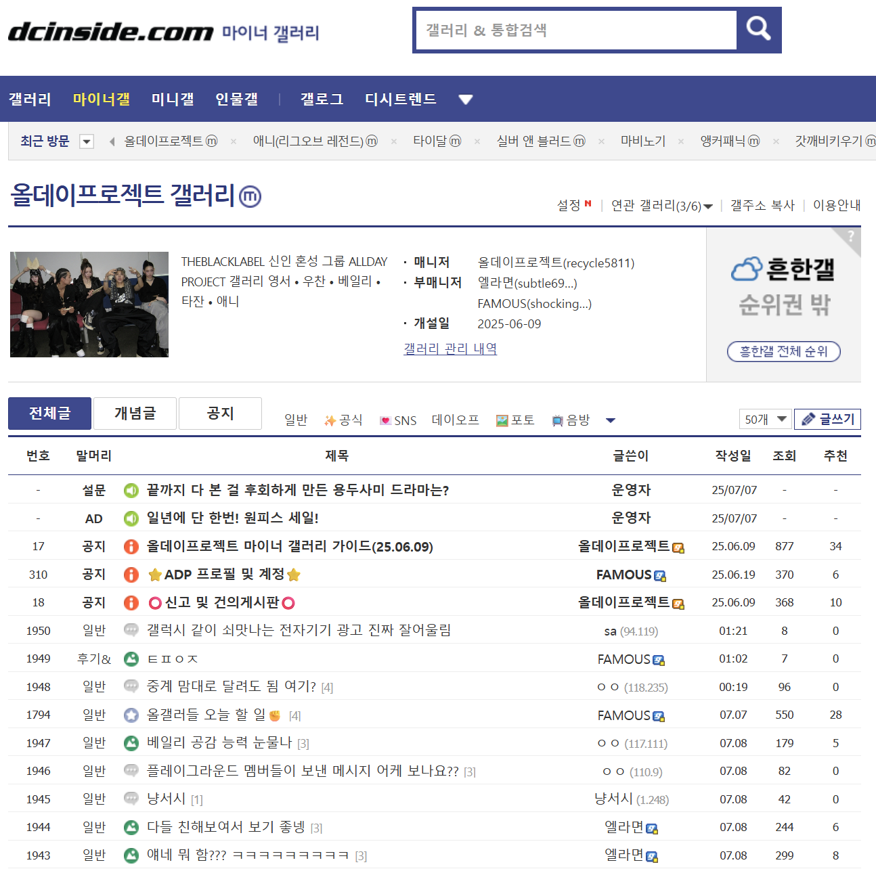Remove 애니(리그오브 레전드) from recent visits
Viewport: 876px width, 871px height.
coord(394,141)
